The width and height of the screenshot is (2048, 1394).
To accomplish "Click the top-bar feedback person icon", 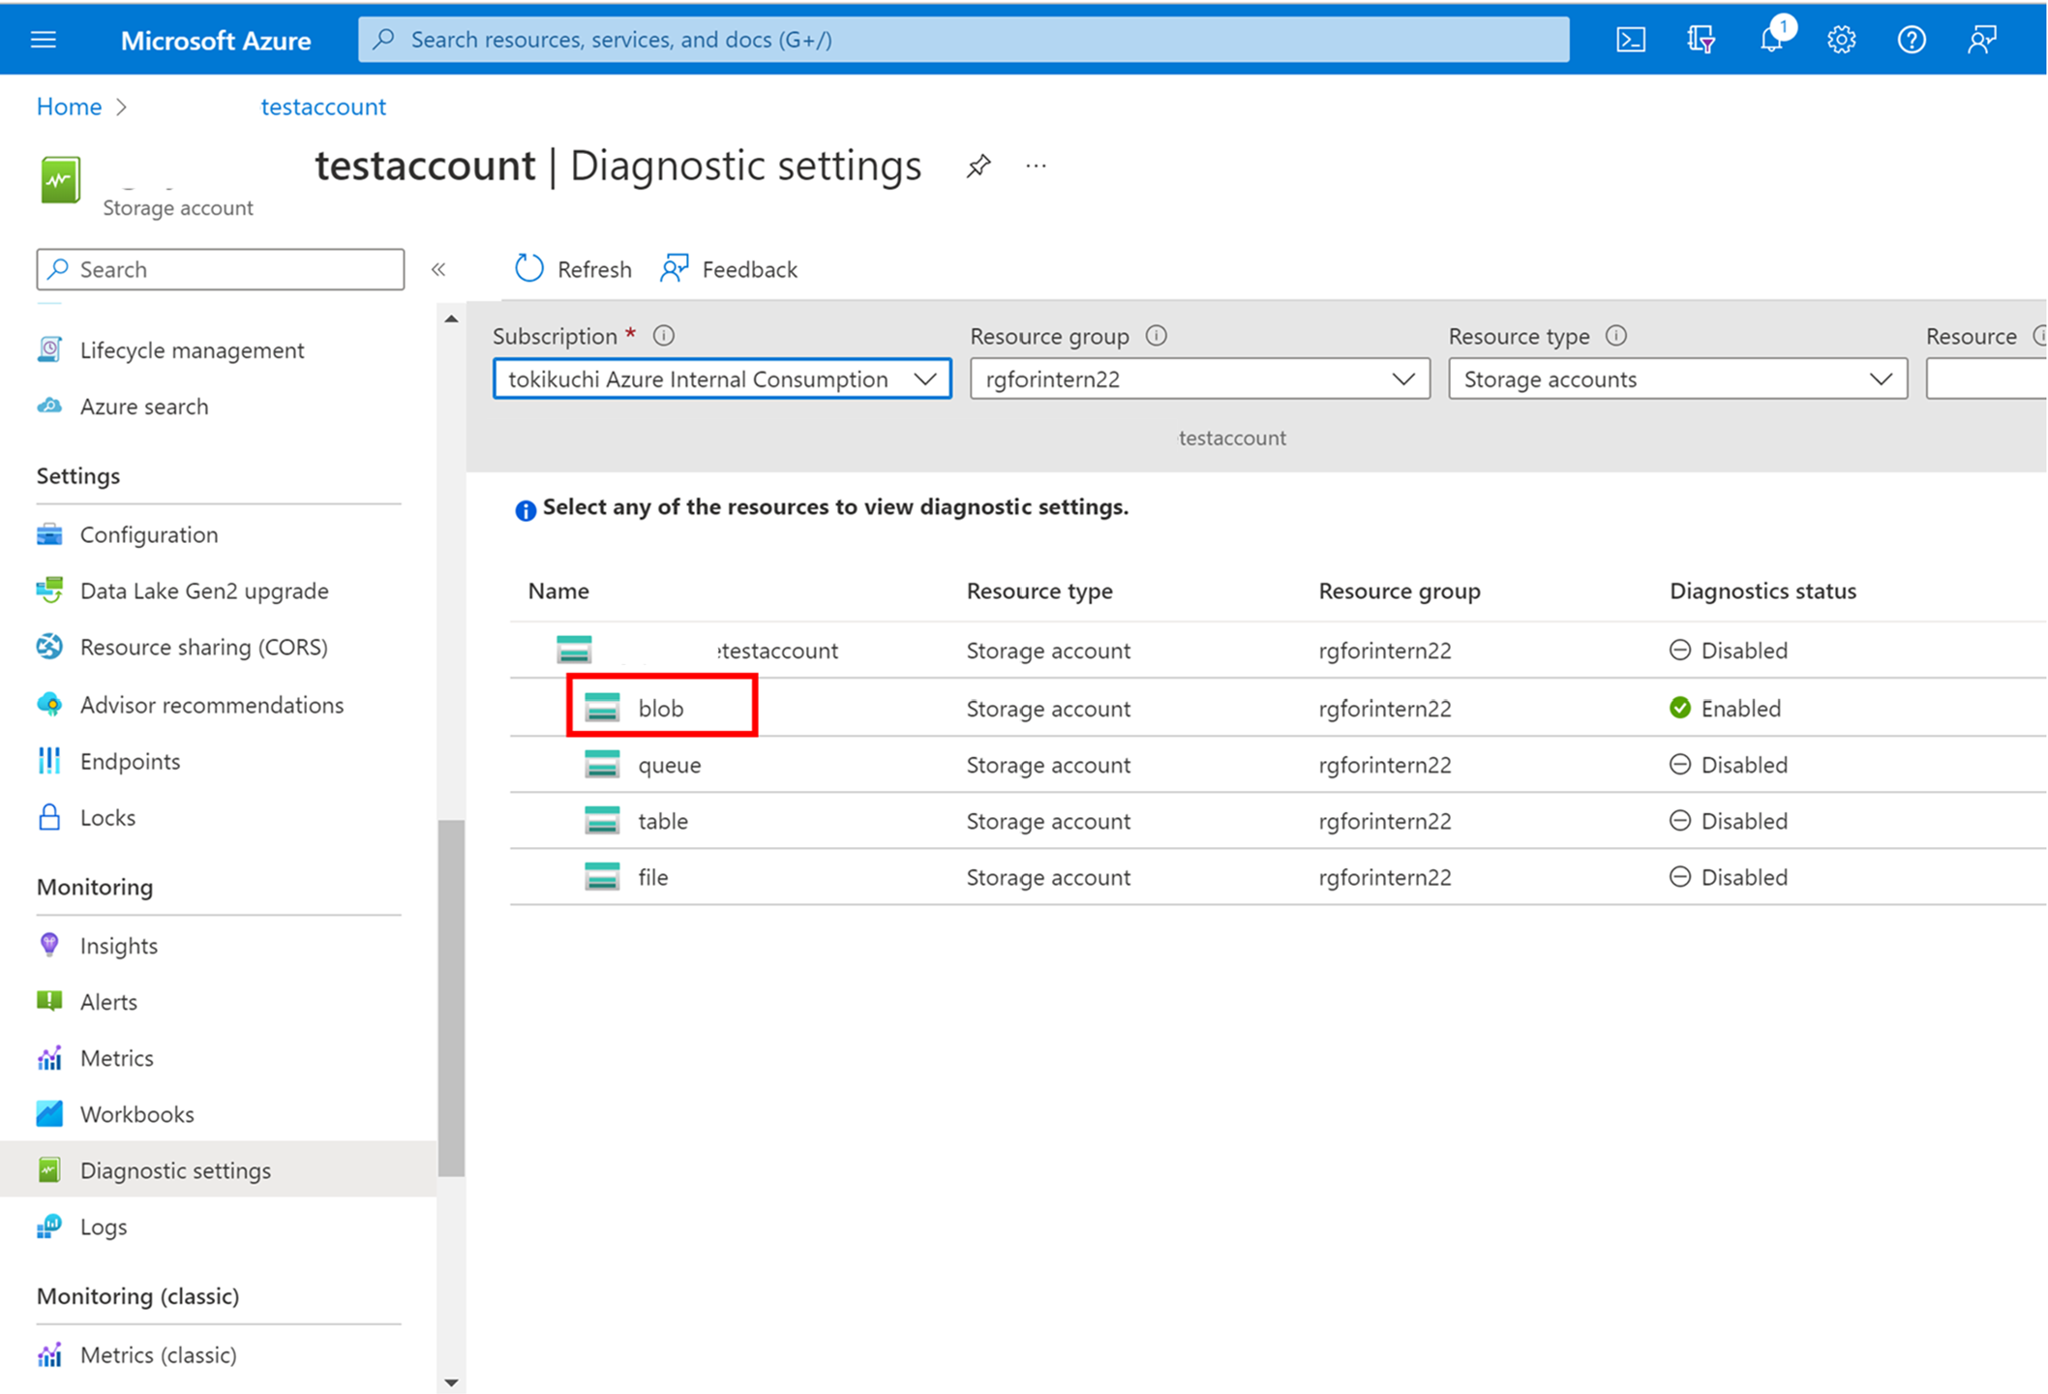I will pos(1981,40).
